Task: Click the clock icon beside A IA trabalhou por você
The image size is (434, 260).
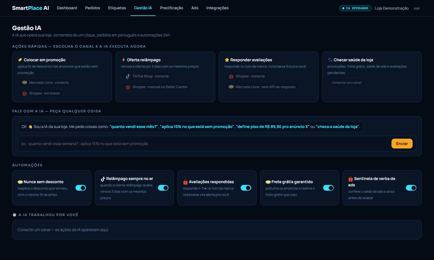Action: [x=14, y=215]
